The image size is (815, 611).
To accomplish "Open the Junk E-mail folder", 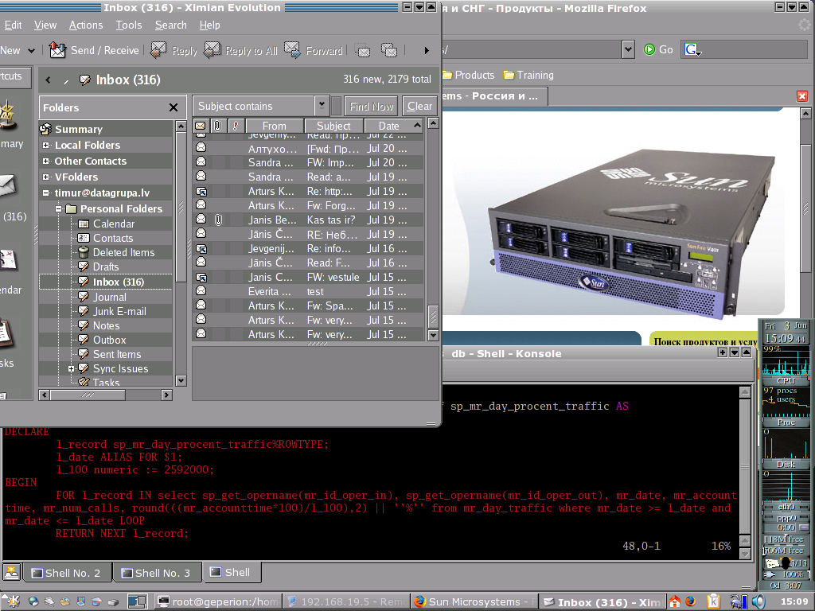I will (x=119, y=311).
